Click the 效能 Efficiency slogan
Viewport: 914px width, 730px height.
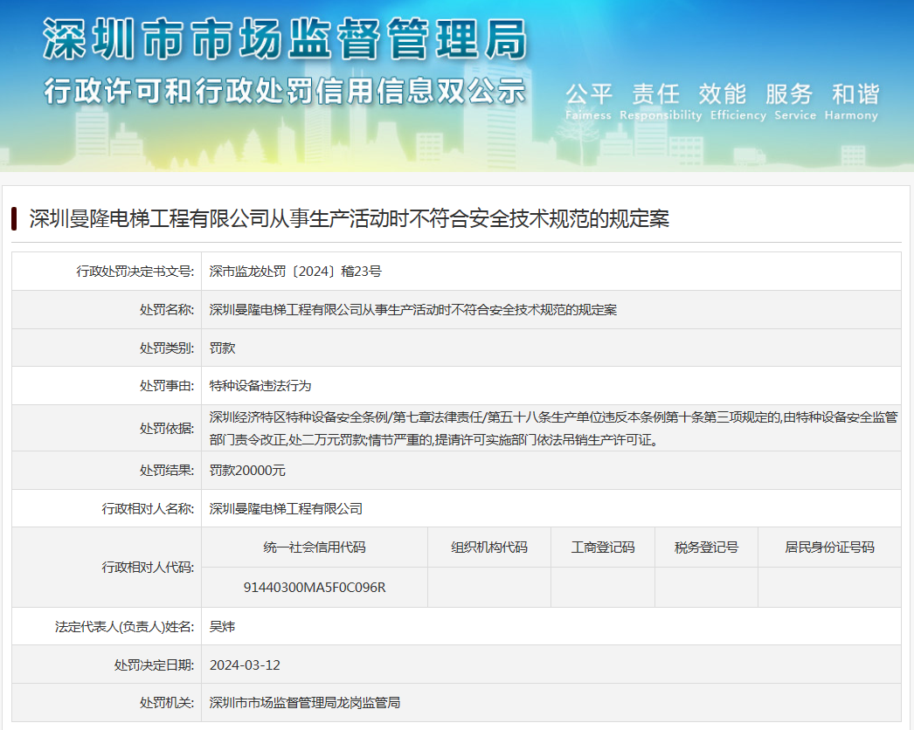coord(738,101)
